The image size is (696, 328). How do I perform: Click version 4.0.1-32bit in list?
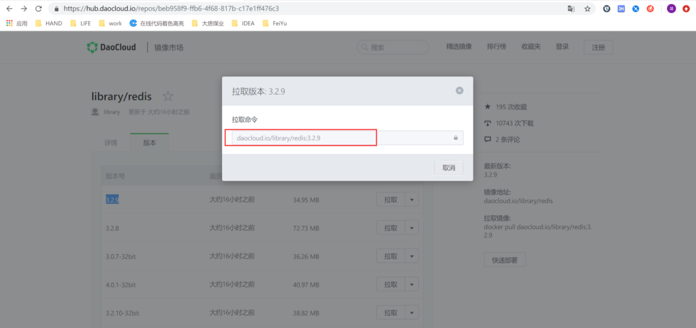[x=120, y=285]
